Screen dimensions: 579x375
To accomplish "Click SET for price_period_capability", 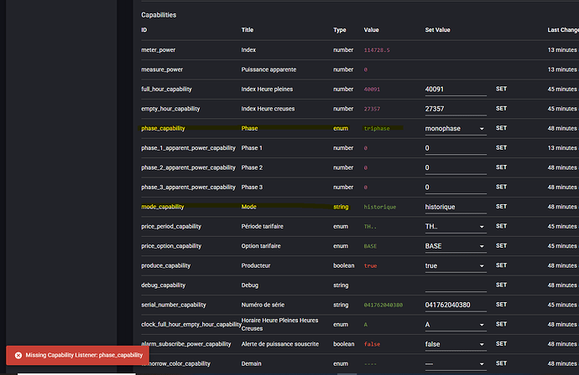I will (501, 226).
